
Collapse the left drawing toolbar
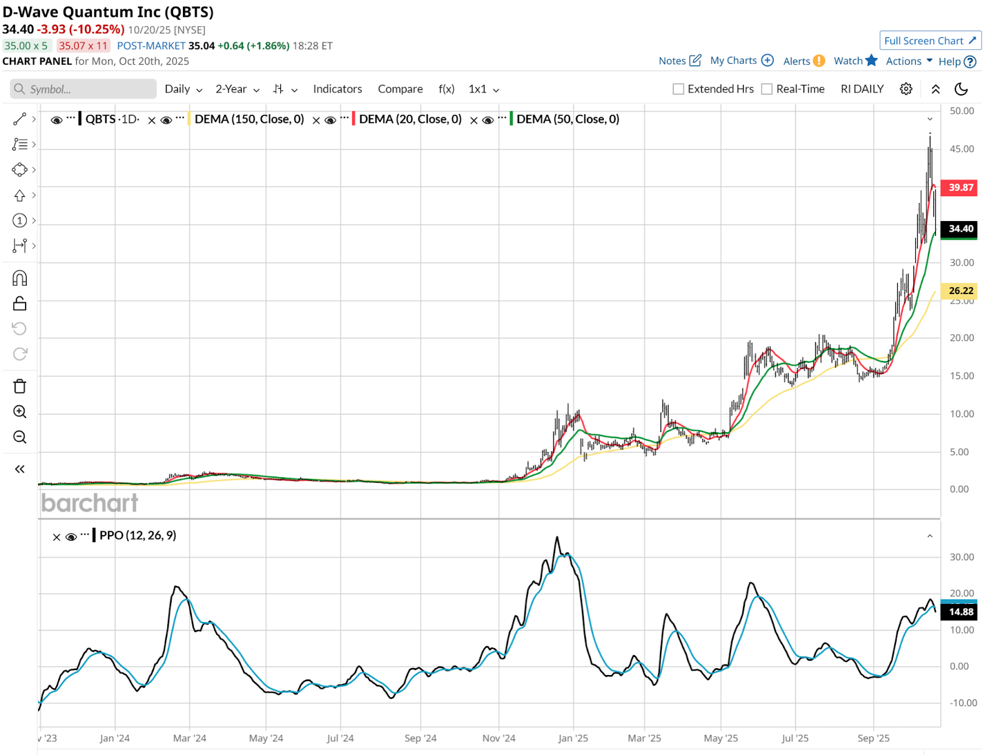(x=19, y=469)
